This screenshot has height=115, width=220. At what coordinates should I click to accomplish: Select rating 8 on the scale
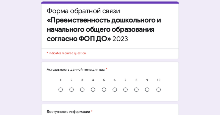[x=136, y=90]
